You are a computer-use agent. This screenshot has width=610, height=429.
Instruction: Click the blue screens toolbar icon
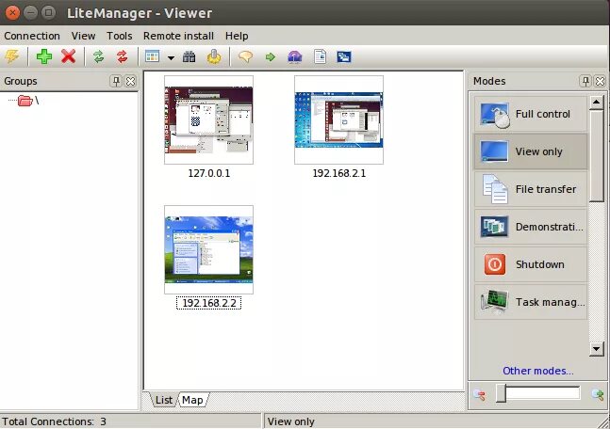[x=344, y=56]
